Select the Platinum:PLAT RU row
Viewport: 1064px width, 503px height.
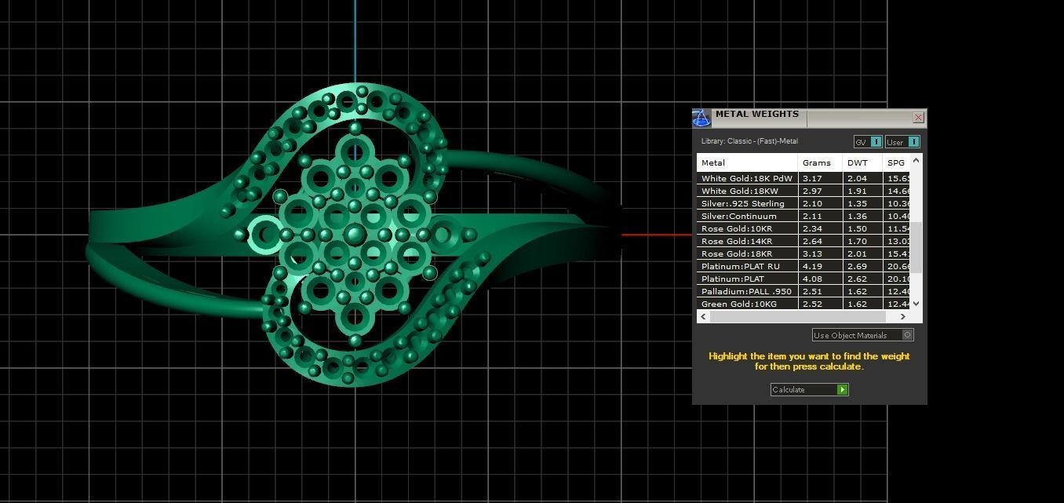click(x=803, y=266)
